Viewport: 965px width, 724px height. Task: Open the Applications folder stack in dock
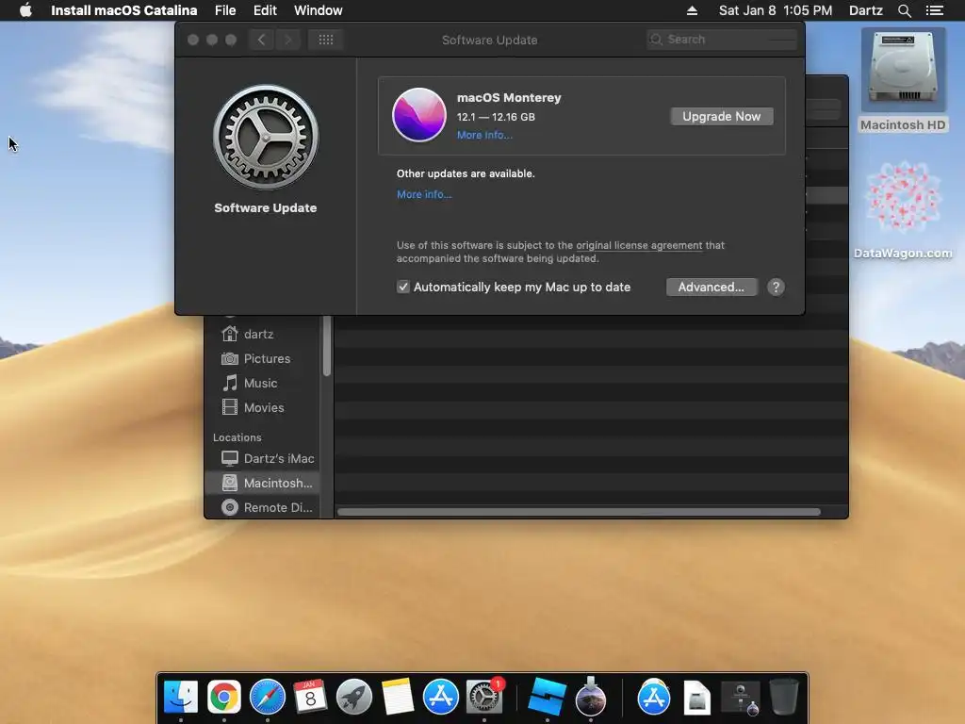coord(654,697)
